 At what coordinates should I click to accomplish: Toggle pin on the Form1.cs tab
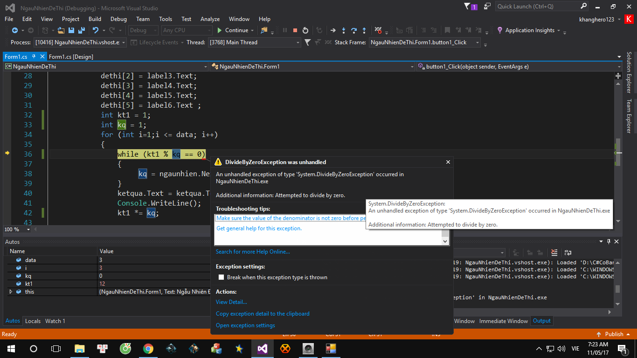pyautogui.click(x=34, y=56)
